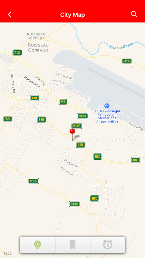
Task: Click the B8 road shield
Action: tap(7, 119)
